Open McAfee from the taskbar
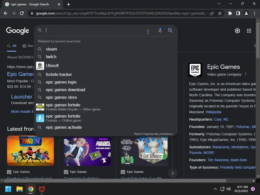Viewport: 260px width, 195px height. pyautogui.click(x=42, y=189)
